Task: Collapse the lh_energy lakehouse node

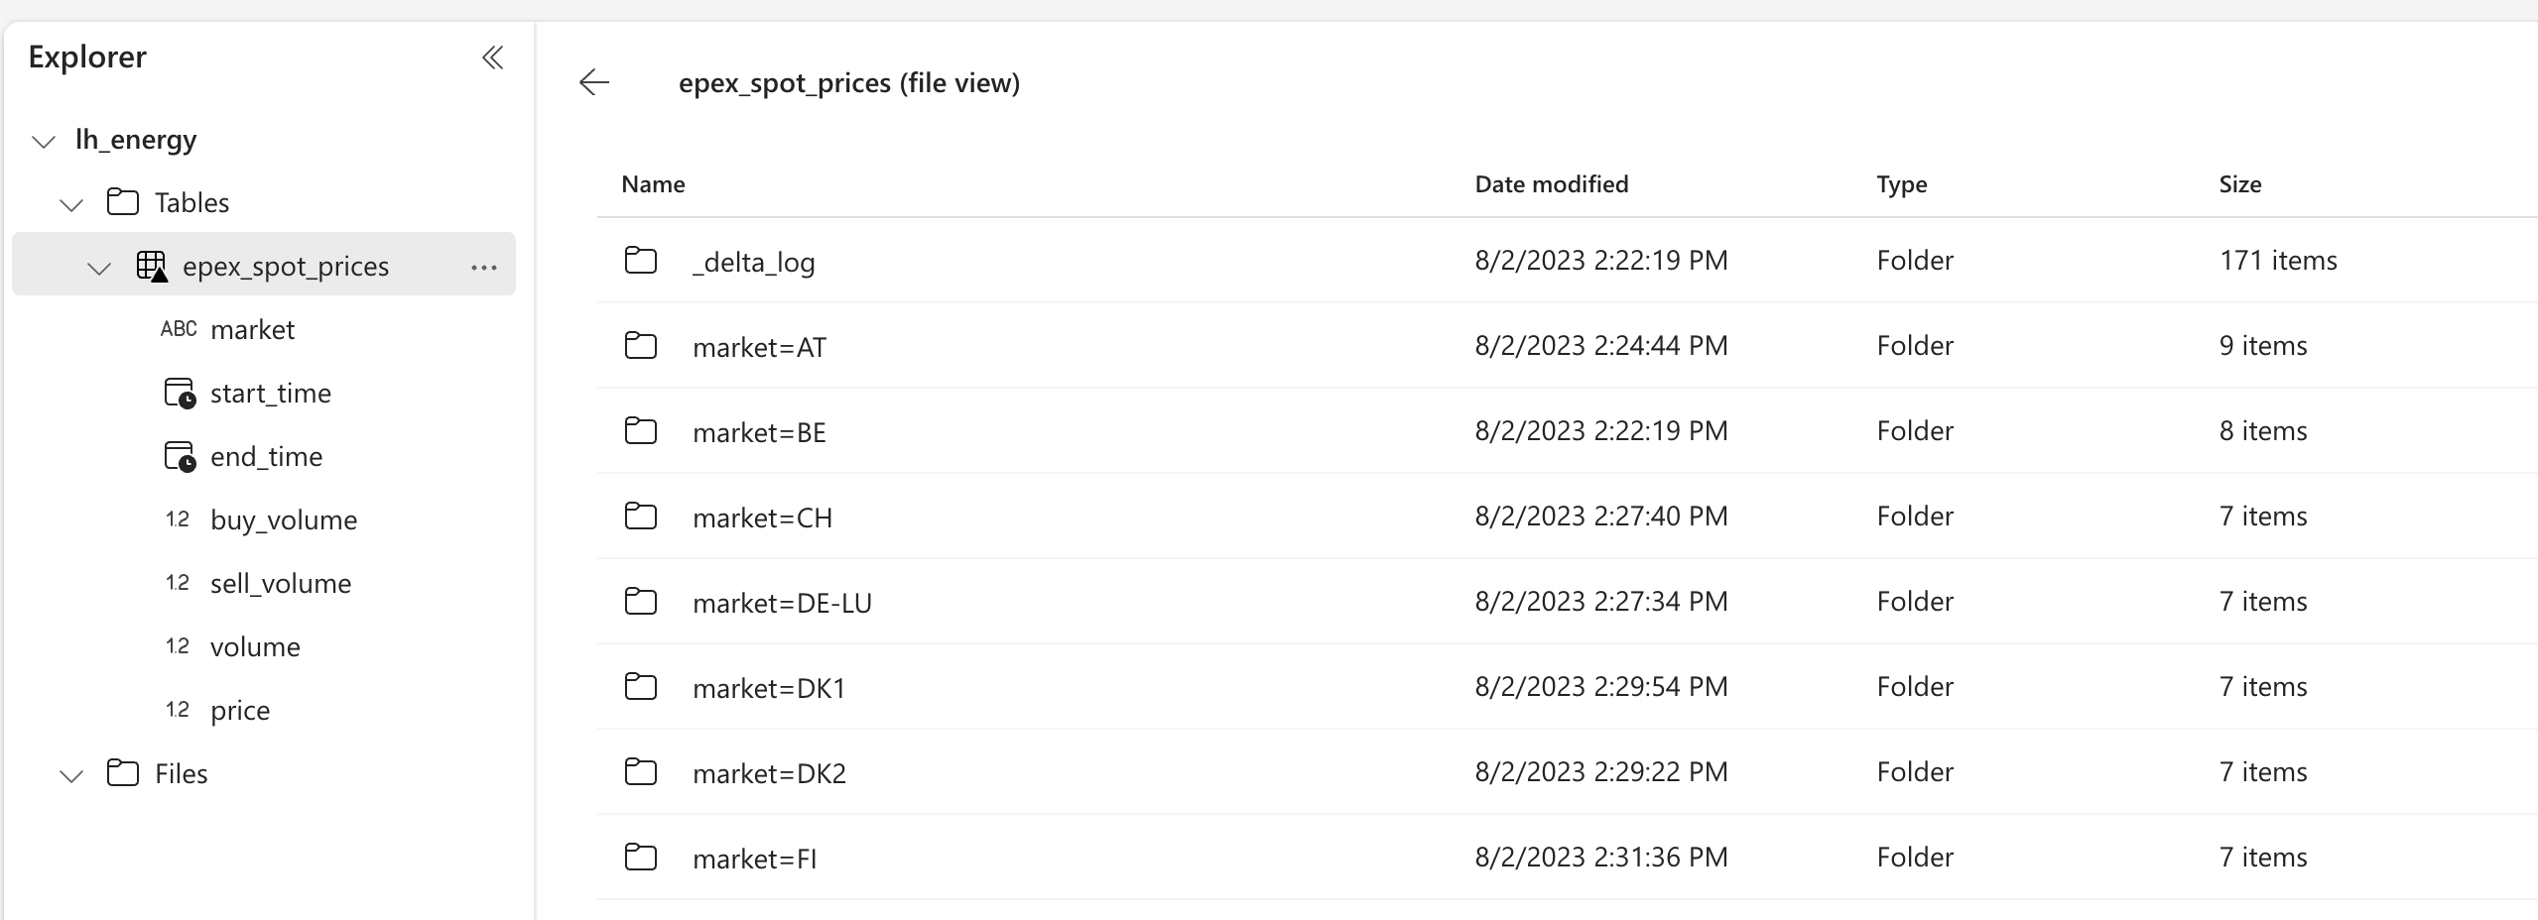Action: point(44,141)
